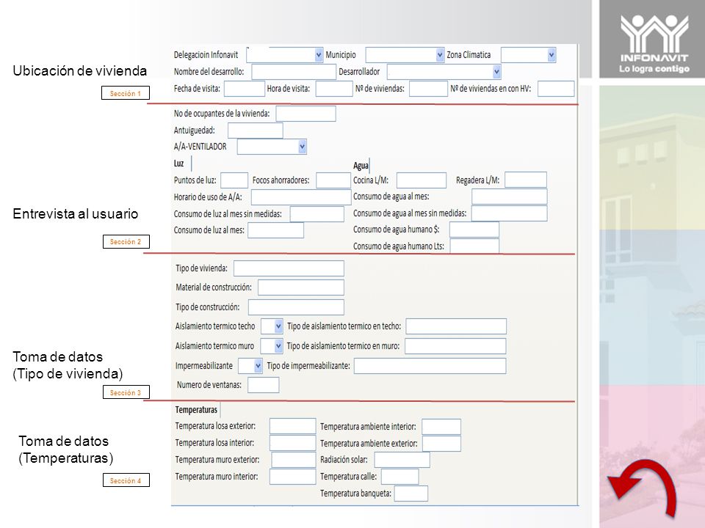Viewport: 705px width, 528px height.
Task: Click the Tipo de construcción field
Action: click(x=296, y=307)
